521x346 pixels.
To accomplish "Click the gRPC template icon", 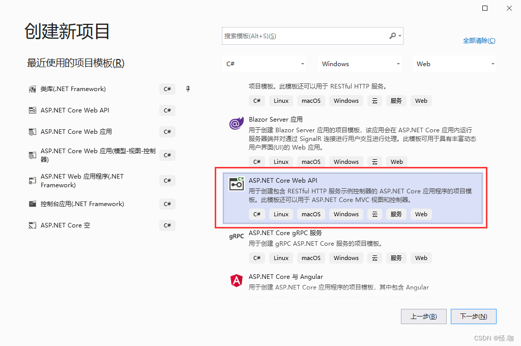I will [x=236, y=236].
